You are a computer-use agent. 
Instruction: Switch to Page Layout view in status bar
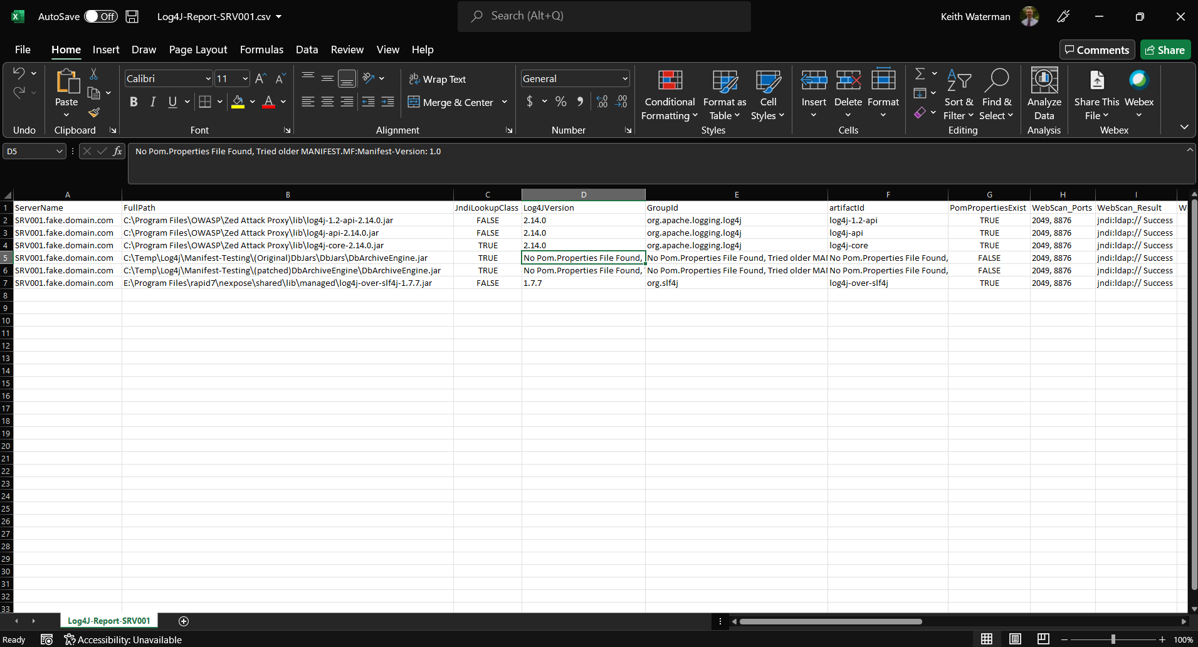pos(1015,639)
